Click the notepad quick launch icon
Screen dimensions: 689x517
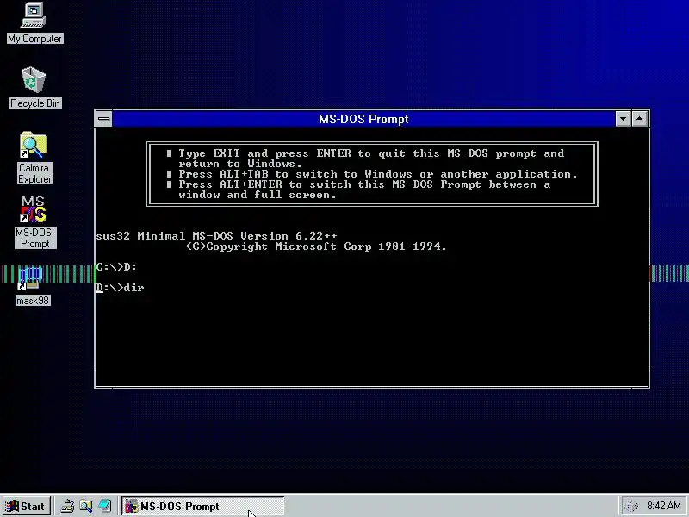point(104,507)
